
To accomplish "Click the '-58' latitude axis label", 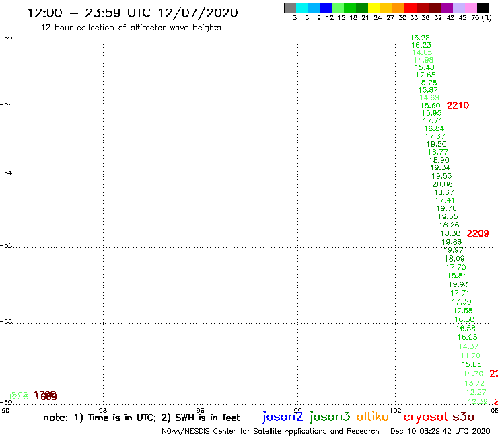I will (6, 322).
